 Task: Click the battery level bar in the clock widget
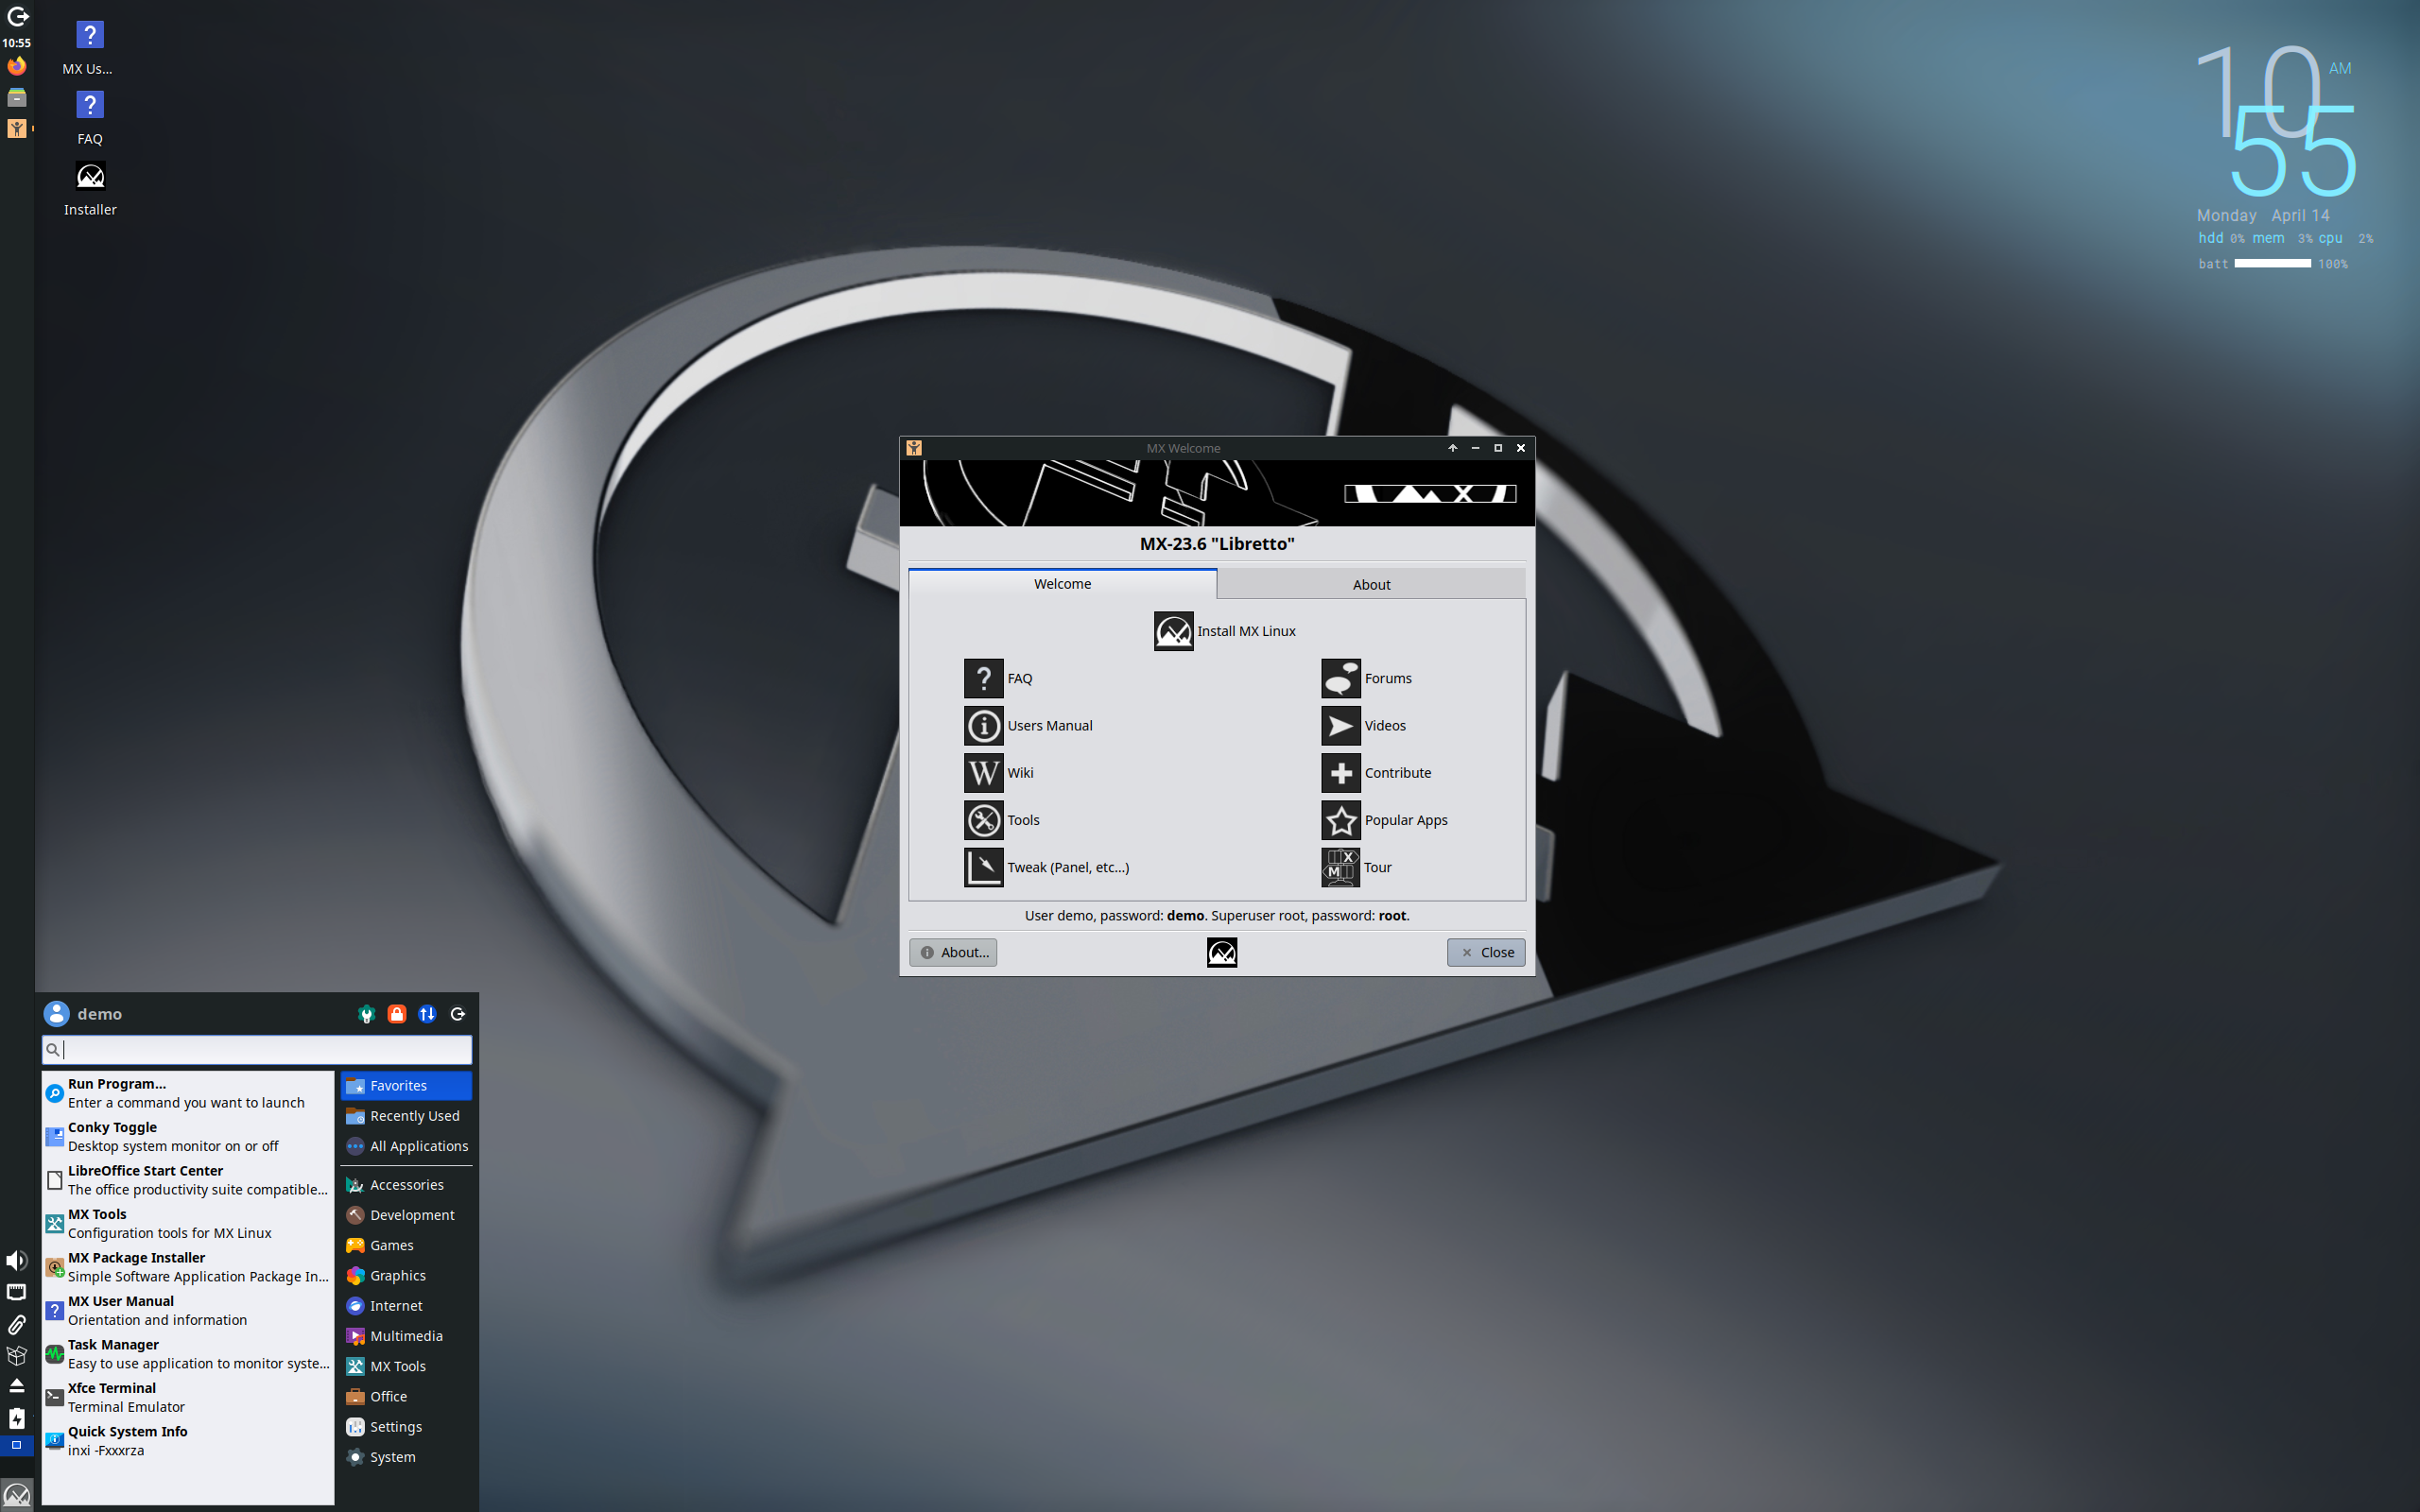click(2272, 263)
